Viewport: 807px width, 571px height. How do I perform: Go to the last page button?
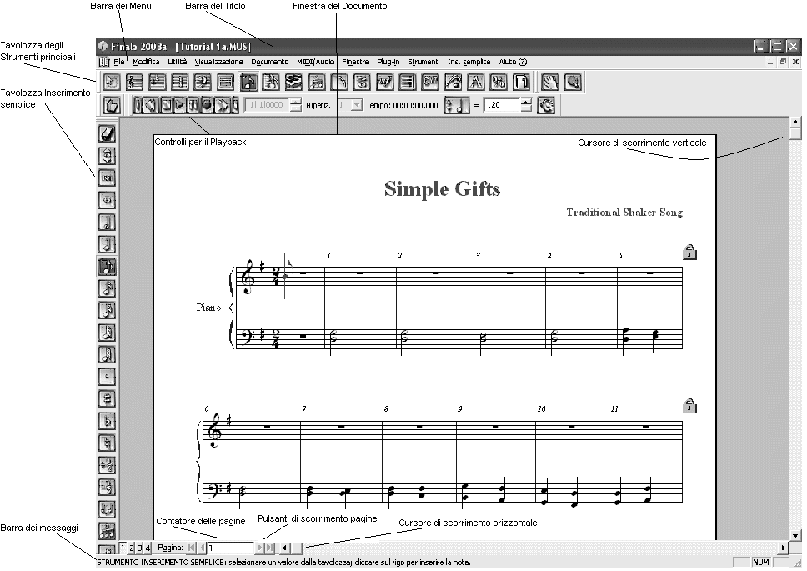269,548
